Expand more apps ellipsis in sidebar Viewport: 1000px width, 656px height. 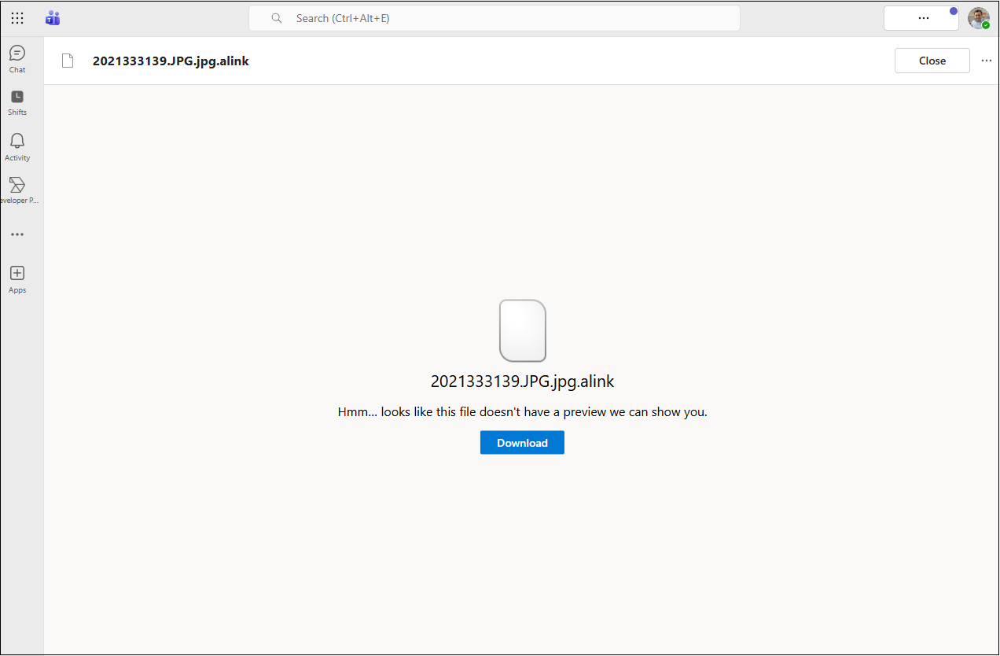tap(17, 234)
